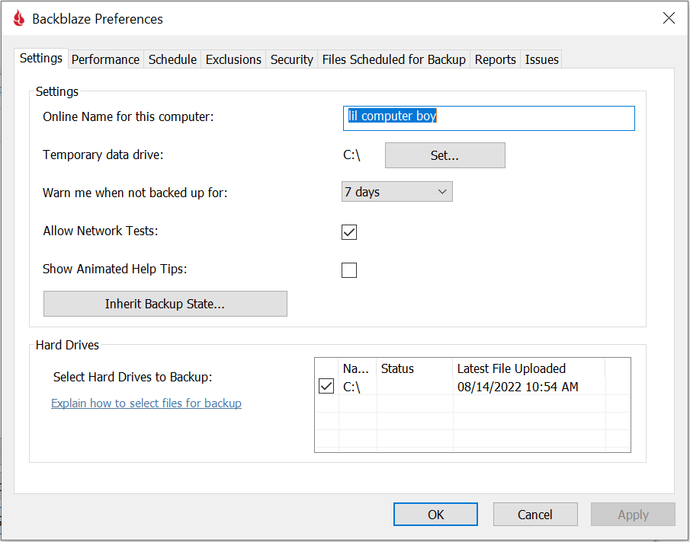Go to the Exclusions tab
690x542 pixels.
coord(233,59)
